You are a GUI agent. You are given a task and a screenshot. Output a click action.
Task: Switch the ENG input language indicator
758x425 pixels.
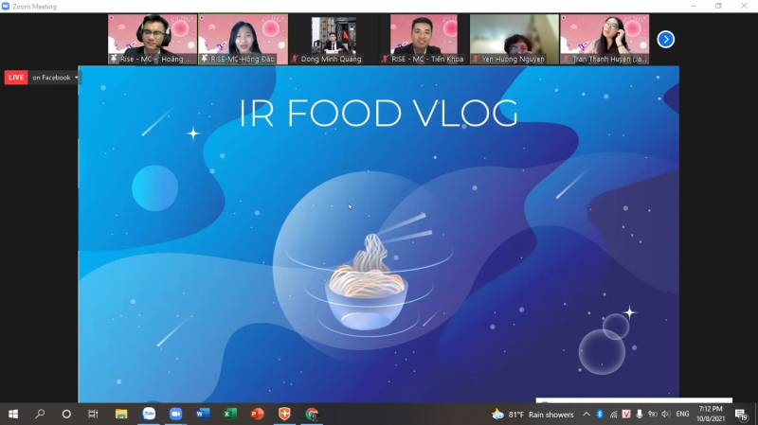point(682,414)
